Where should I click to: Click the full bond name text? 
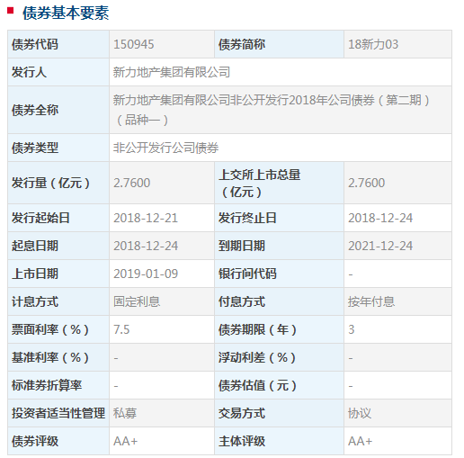coord(272,110)
